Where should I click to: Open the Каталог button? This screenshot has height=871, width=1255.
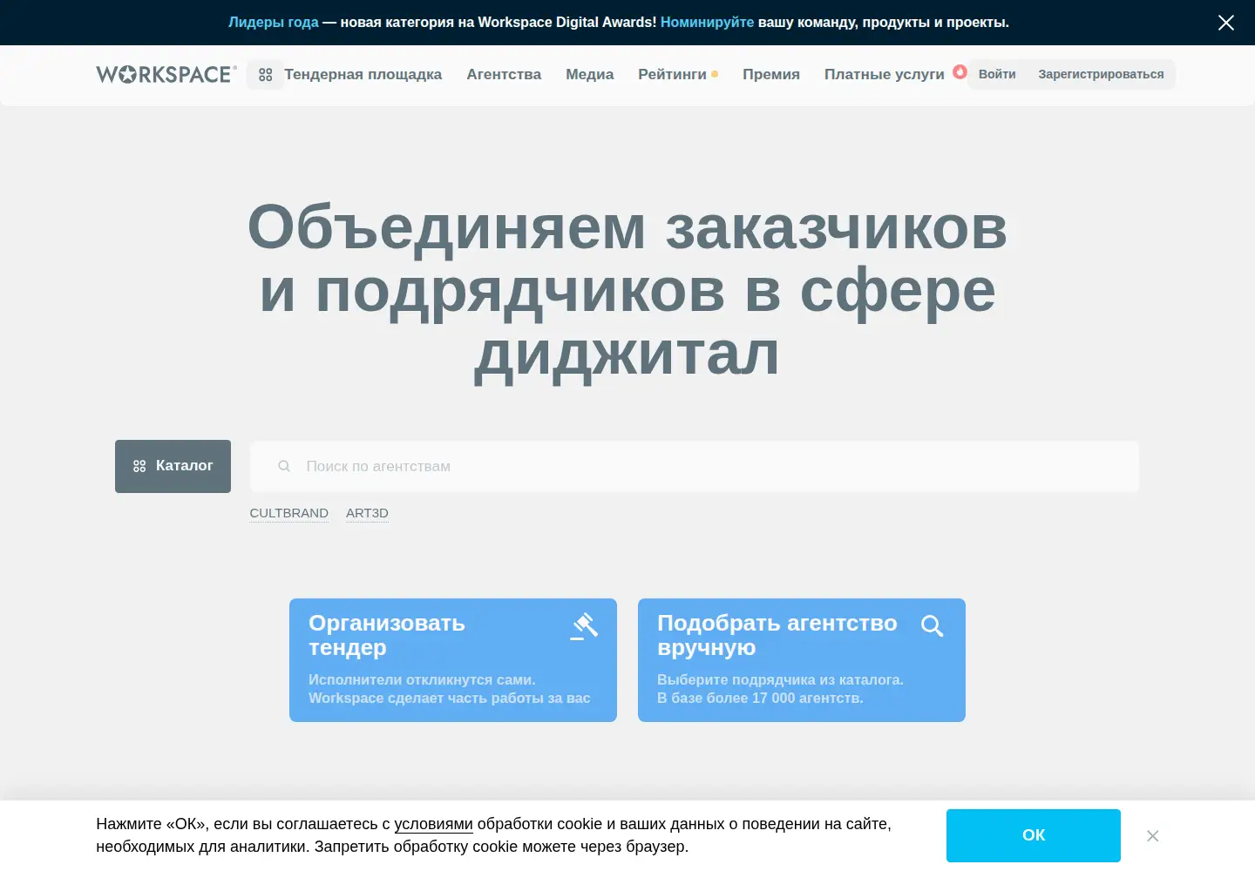[173, 466]
